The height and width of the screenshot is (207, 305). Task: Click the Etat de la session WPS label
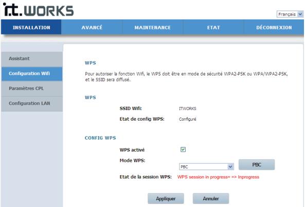pos(146,177)
